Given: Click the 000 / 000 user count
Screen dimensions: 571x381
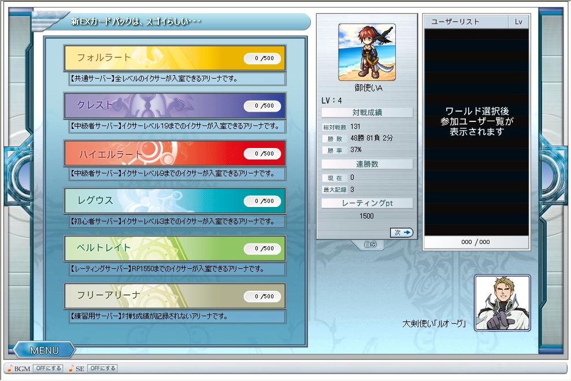Looking at the screenshot, I should point(475,242).
